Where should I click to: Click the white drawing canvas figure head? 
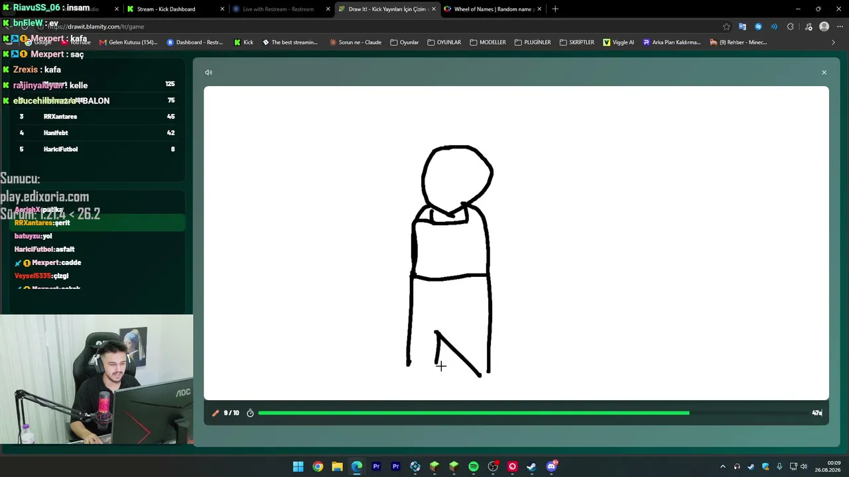click(457, 179)
